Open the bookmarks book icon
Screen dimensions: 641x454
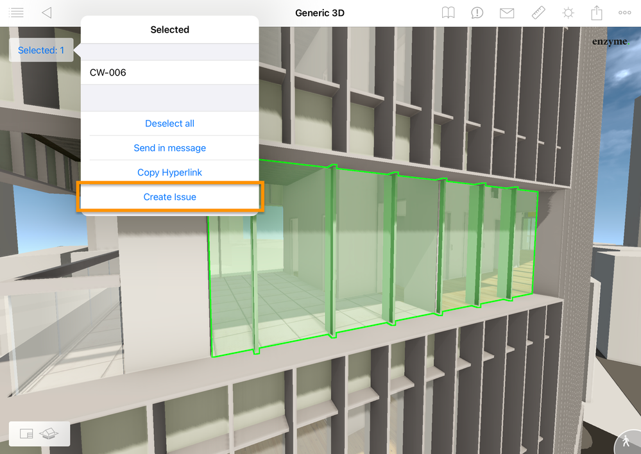(x=448, y=13)
